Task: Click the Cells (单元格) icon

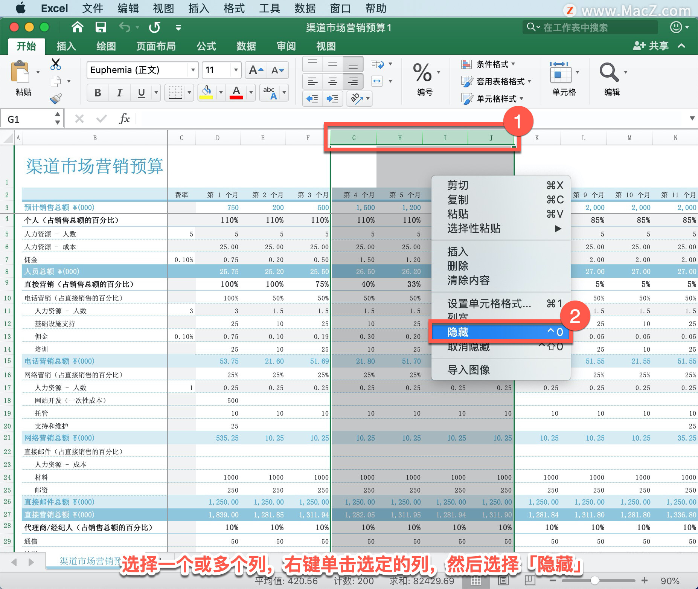Action: (x=561, y=72)
